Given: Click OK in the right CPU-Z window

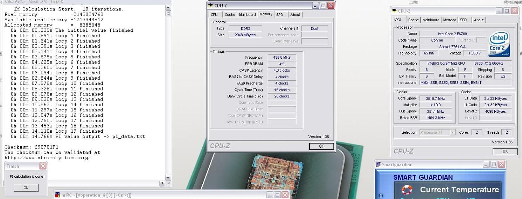Looking at the screenshot, I should (505, 152).
